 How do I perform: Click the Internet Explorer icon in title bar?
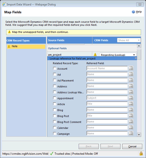pos(4,4)
